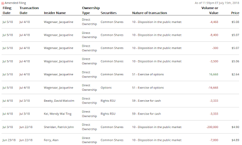The width and height of the screenshot is (242, 145).
Task: Select the Transaction Date column header
Action: tap(29, 10)
